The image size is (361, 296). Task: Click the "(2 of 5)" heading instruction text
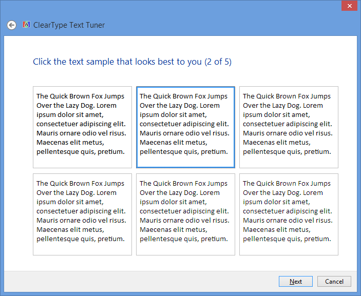pos(218,62)
